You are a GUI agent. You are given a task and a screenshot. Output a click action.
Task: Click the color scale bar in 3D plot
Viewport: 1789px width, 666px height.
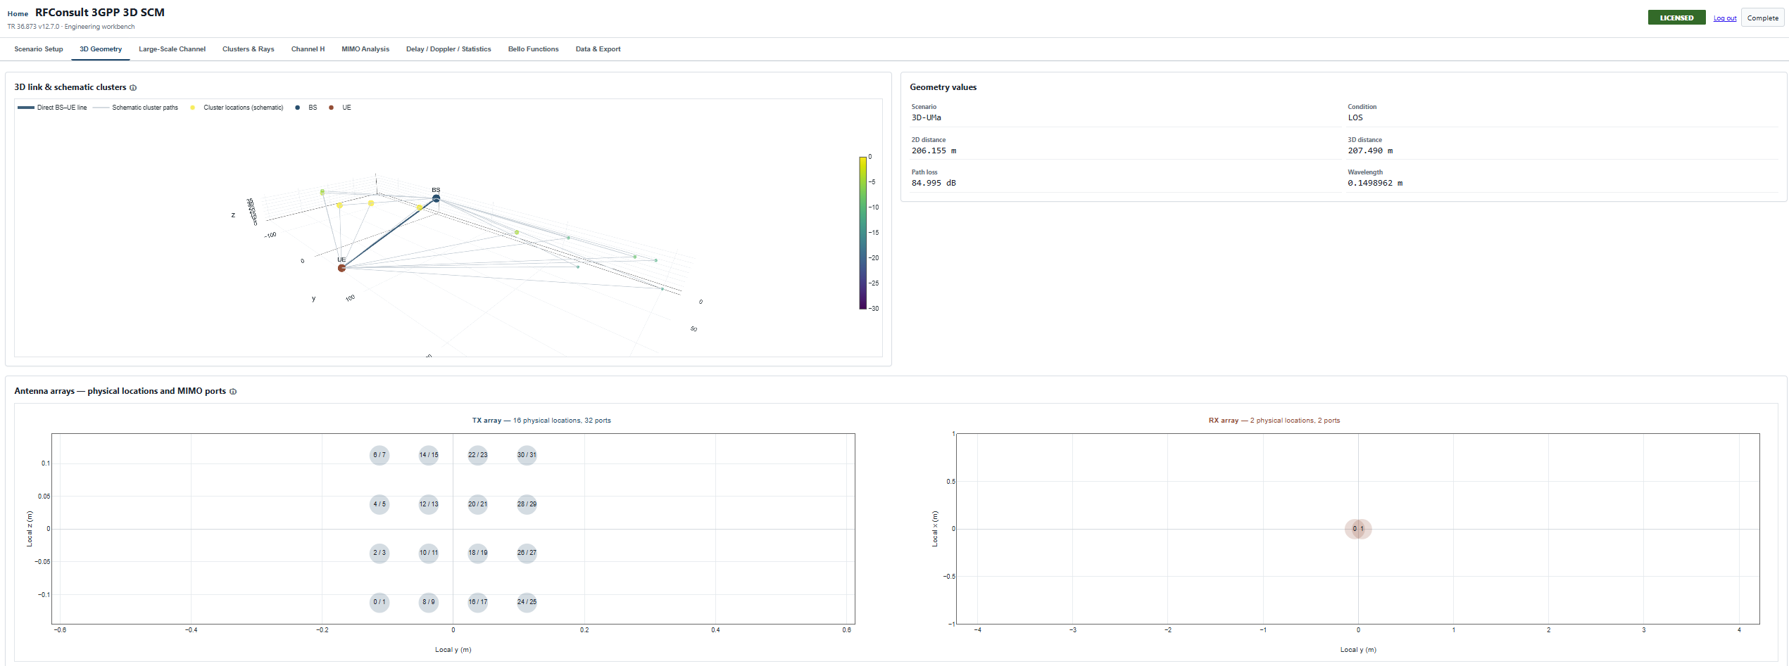[x=862, y=233]
